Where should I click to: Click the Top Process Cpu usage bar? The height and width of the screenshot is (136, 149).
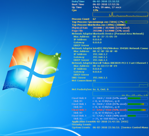click(137, 22)
